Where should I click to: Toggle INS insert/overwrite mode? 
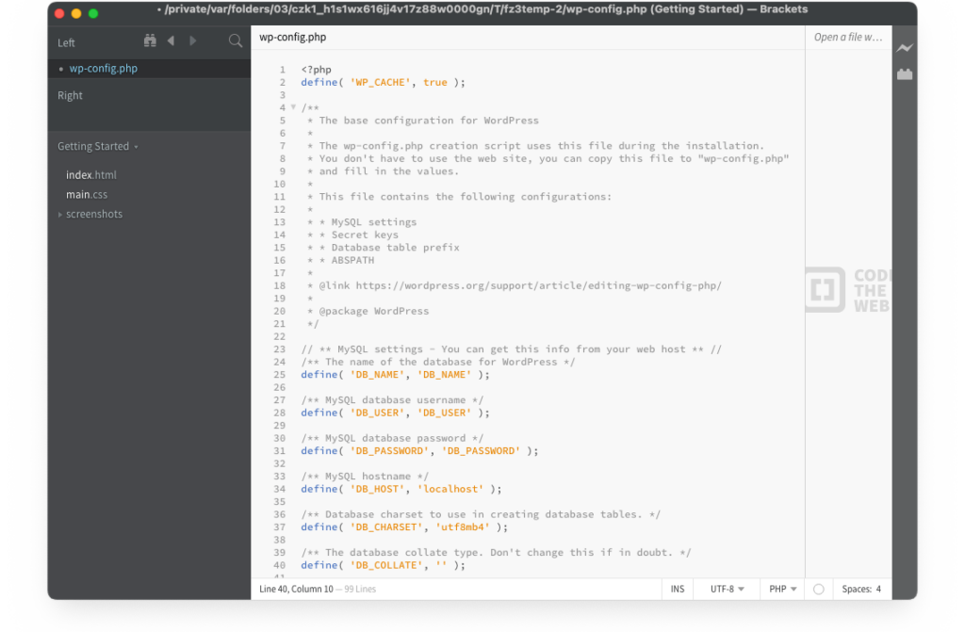677,590
